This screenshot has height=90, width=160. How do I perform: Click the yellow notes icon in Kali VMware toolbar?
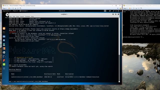(120, 8)
